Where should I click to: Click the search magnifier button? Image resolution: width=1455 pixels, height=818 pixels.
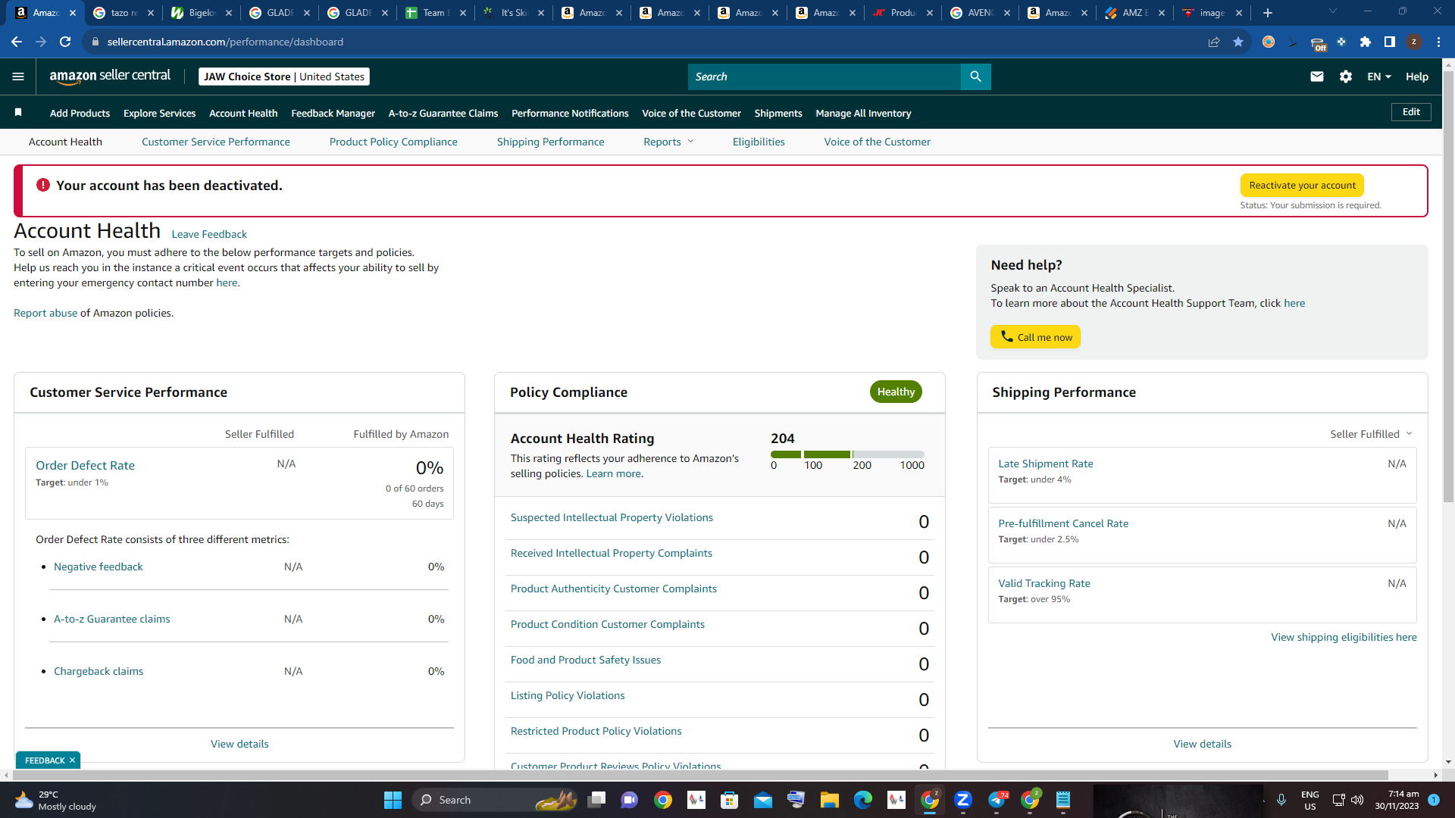click(975, 76)
